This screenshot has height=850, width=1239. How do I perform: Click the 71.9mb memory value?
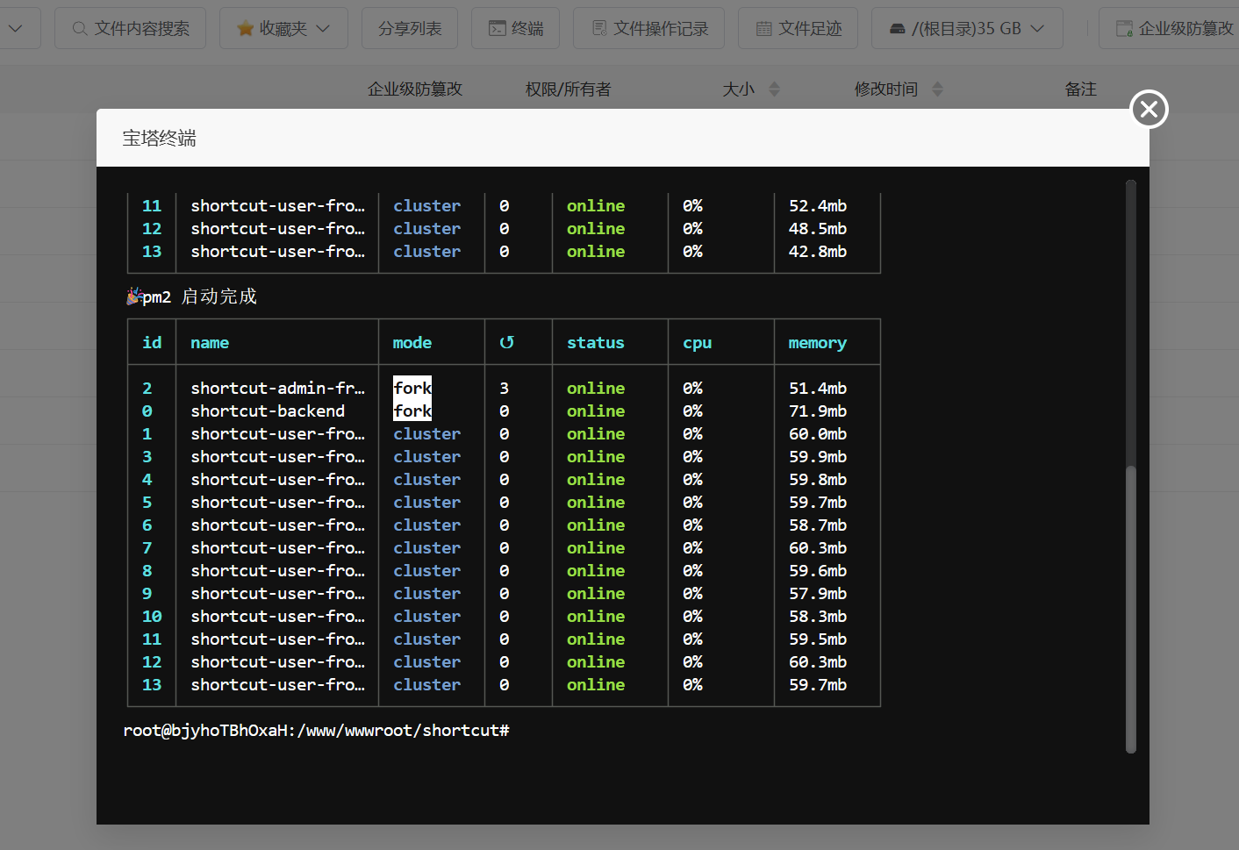[818, 411]
